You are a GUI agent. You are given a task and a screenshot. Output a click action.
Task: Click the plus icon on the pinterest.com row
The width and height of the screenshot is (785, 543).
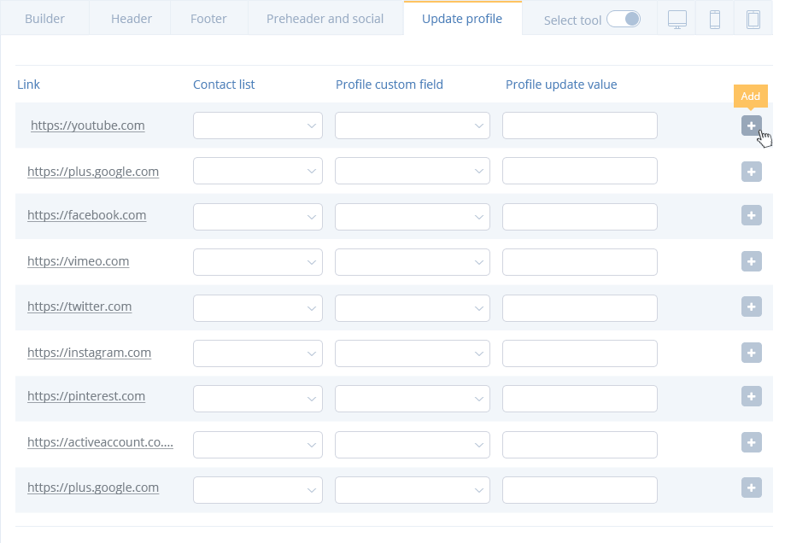[x=751, y=397]
